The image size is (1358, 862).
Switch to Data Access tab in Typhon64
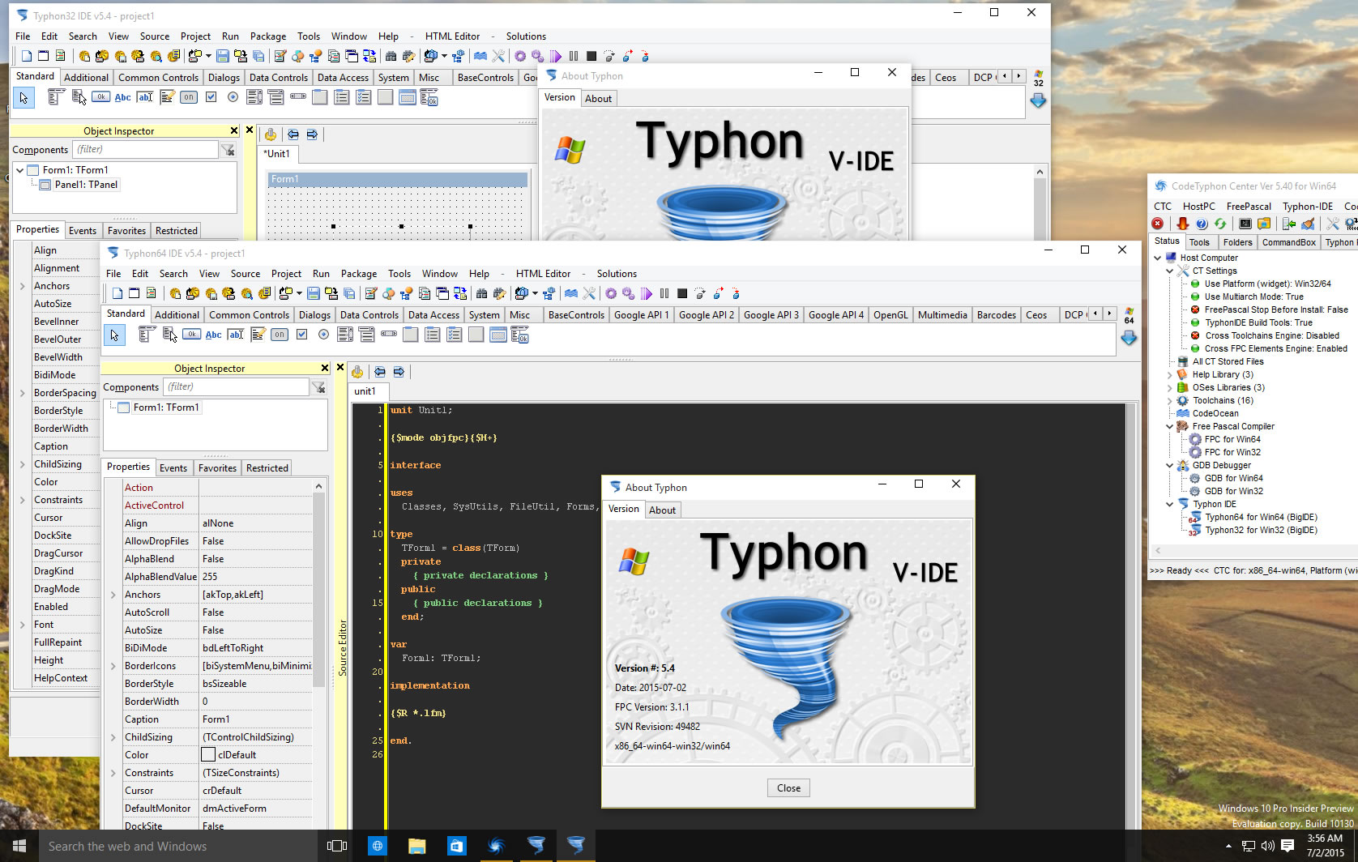[x=433, y=315]
